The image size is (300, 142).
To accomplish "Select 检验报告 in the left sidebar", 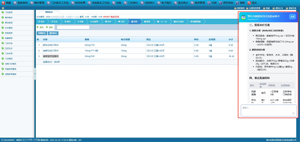I will [17, 33].
